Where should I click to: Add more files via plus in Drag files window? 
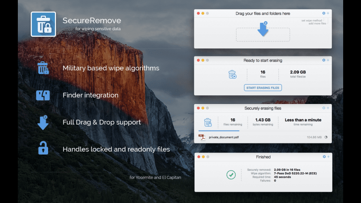328,13
